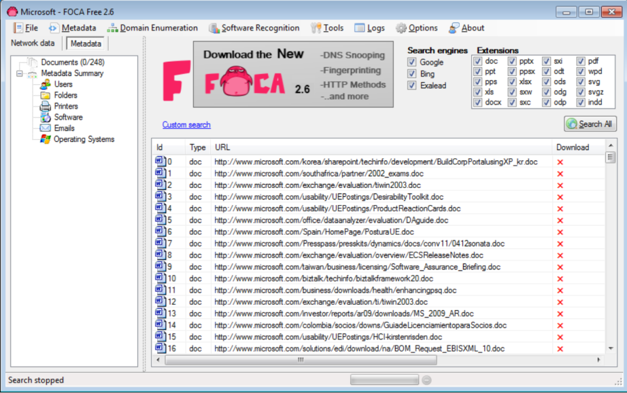Toggle the pdf extension checkbox
This screenshot has width=627, height=393.
pyautogui.click(x=581, y=61)
